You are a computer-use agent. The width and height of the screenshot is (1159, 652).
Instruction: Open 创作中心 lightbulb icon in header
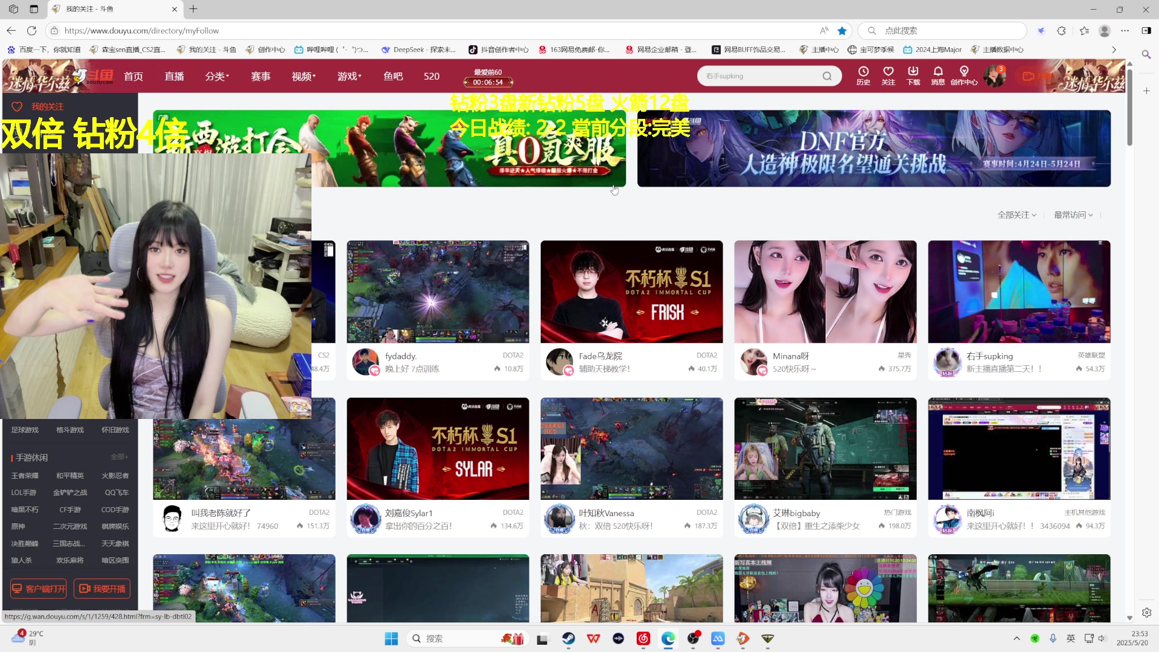[x=964, y=75]
